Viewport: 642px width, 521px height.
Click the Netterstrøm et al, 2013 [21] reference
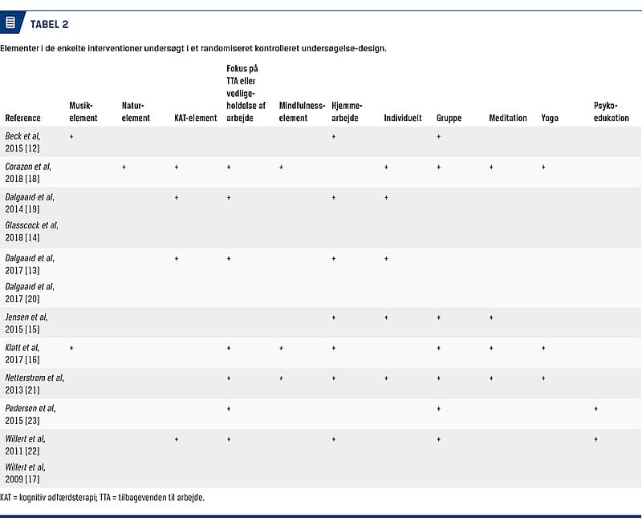[34, 382]
